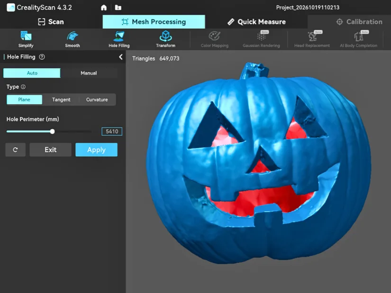The width and height of the screenshot is (391, 293).
Task: Open the Color Mapping tool
Action: point(214,39)
